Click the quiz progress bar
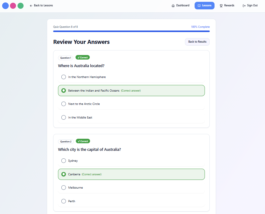This screenshot has width=265, height=214. (x=131, y=31)
